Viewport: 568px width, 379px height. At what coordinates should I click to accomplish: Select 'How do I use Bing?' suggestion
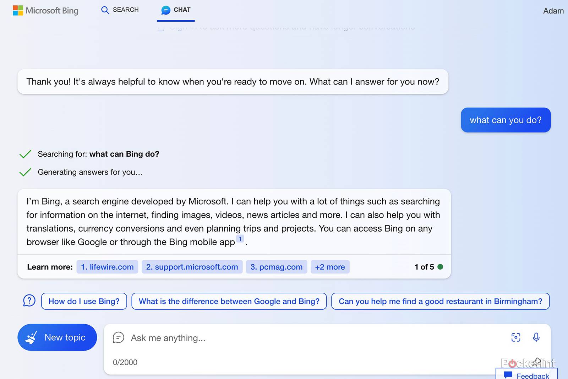84,301
